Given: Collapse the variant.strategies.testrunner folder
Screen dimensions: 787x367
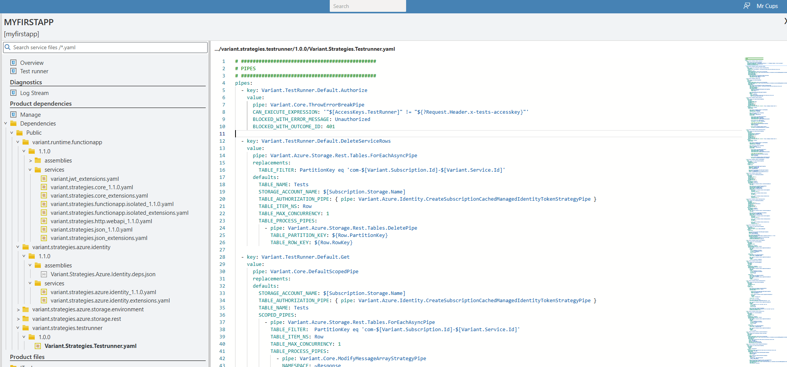Looking at the screenshot, I should tap(18, 328).
